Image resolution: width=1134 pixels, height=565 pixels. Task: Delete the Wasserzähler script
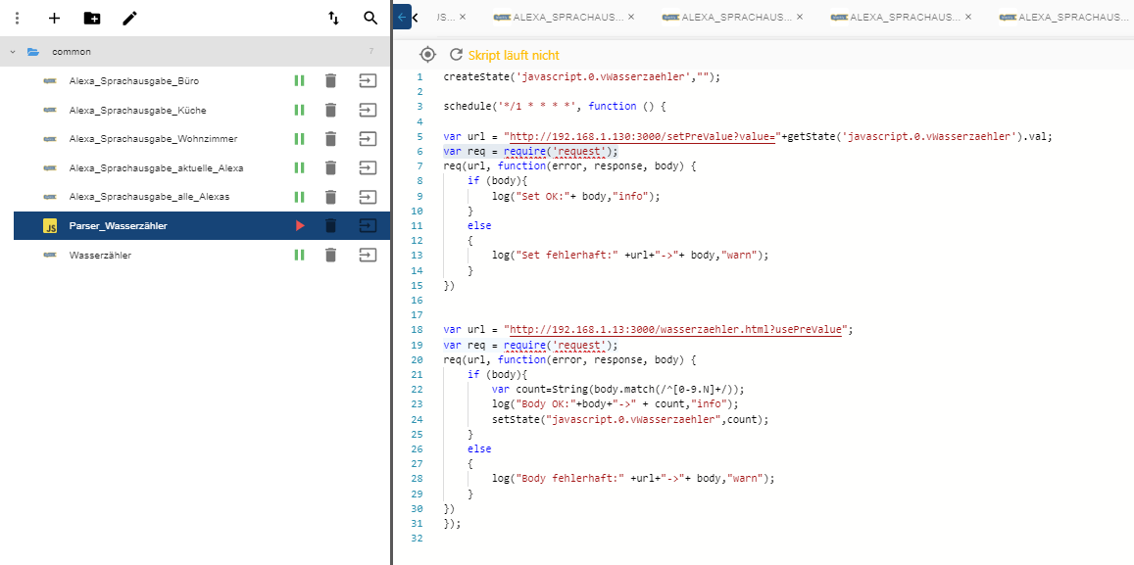[x=330, y=255]
